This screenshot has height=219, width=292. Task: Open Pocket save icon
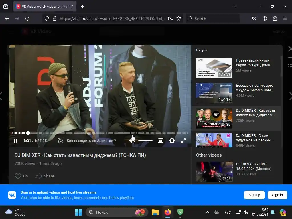(x=254, y=18)
